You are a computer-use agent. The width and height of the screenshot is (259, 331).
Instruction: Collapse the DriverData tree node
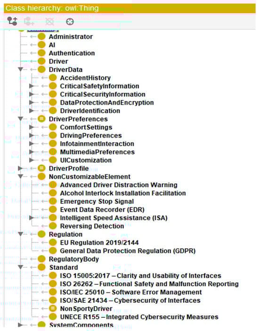click(x=20, y=69)
